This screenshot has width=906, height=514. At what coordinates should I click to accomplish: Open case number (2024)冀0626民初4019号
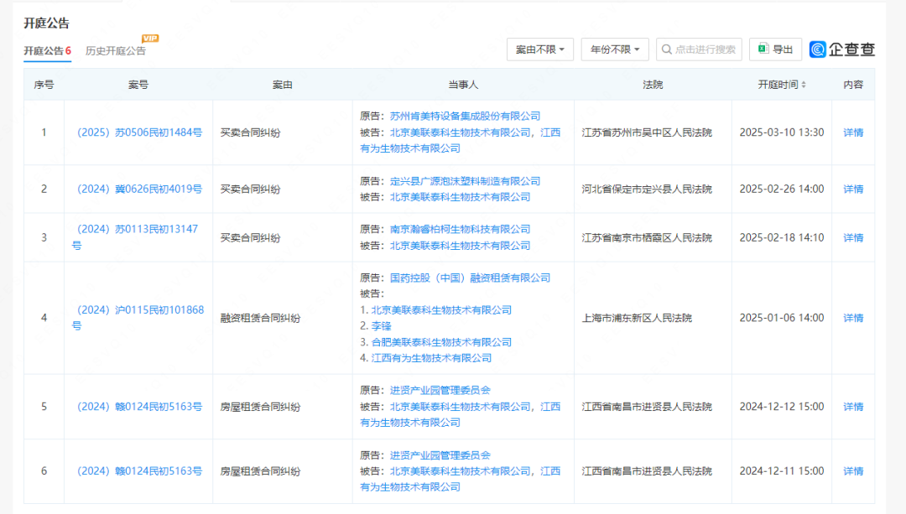click(139, 189)
